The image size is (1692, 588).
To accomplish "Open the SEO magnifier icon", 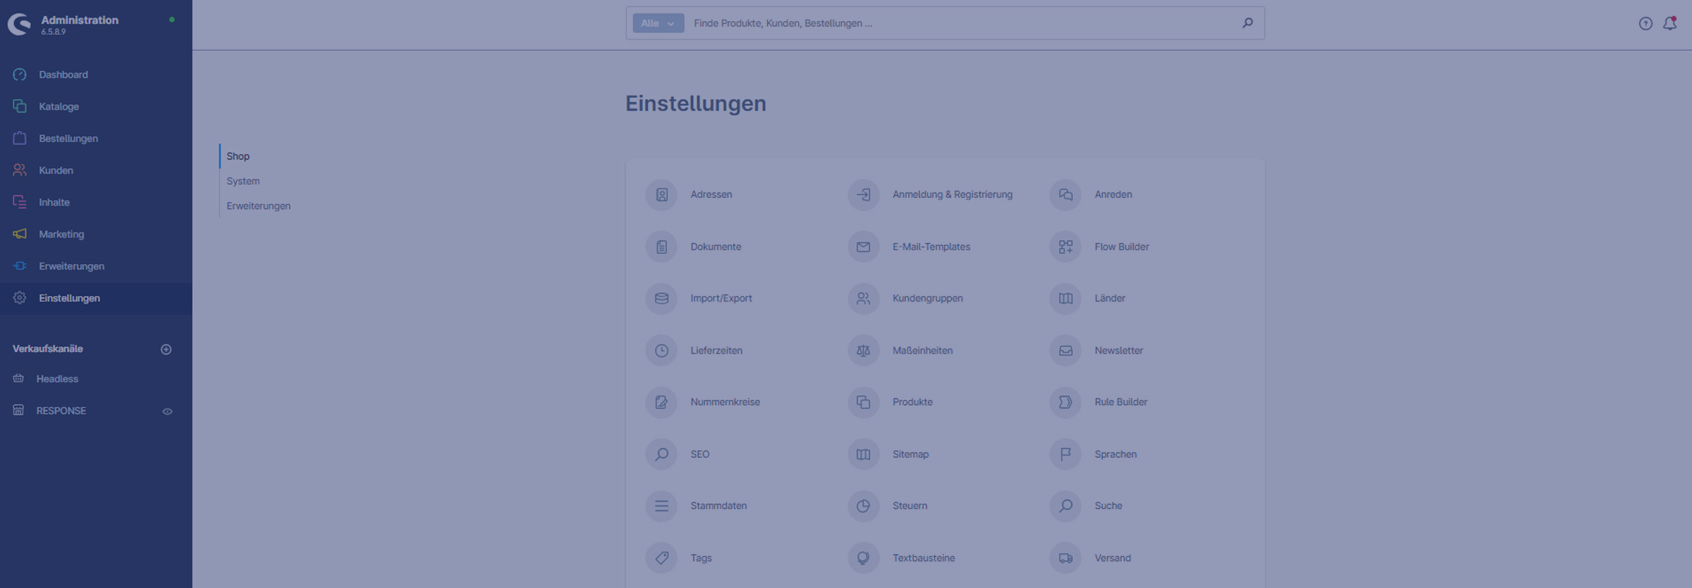I will [661, 454].
